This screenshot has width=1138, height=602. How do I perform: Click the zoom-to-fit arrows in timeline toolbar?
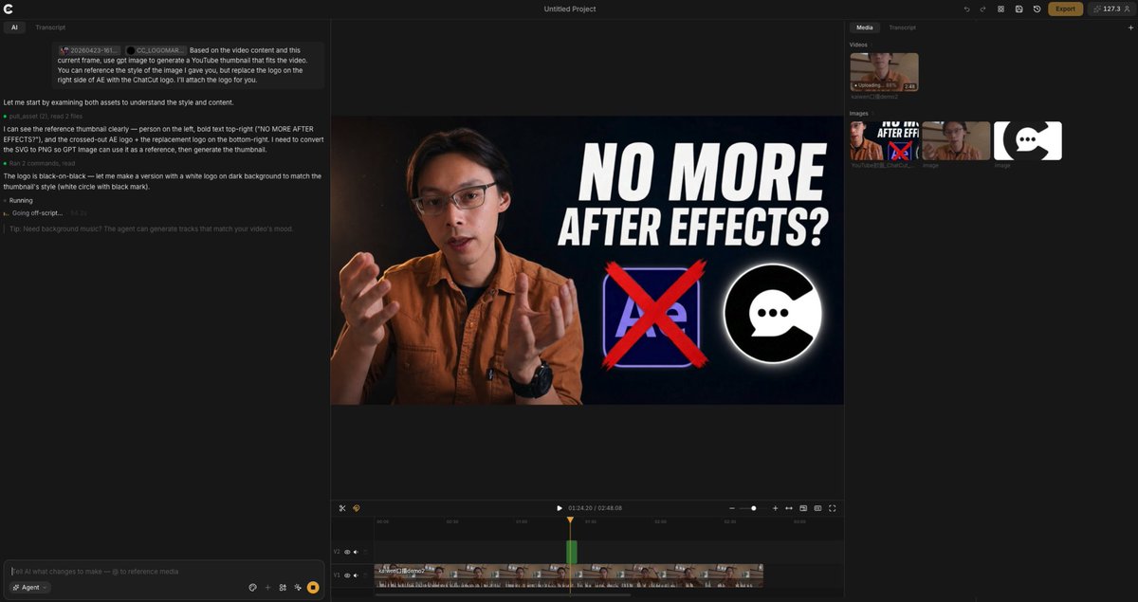(789, 508)
